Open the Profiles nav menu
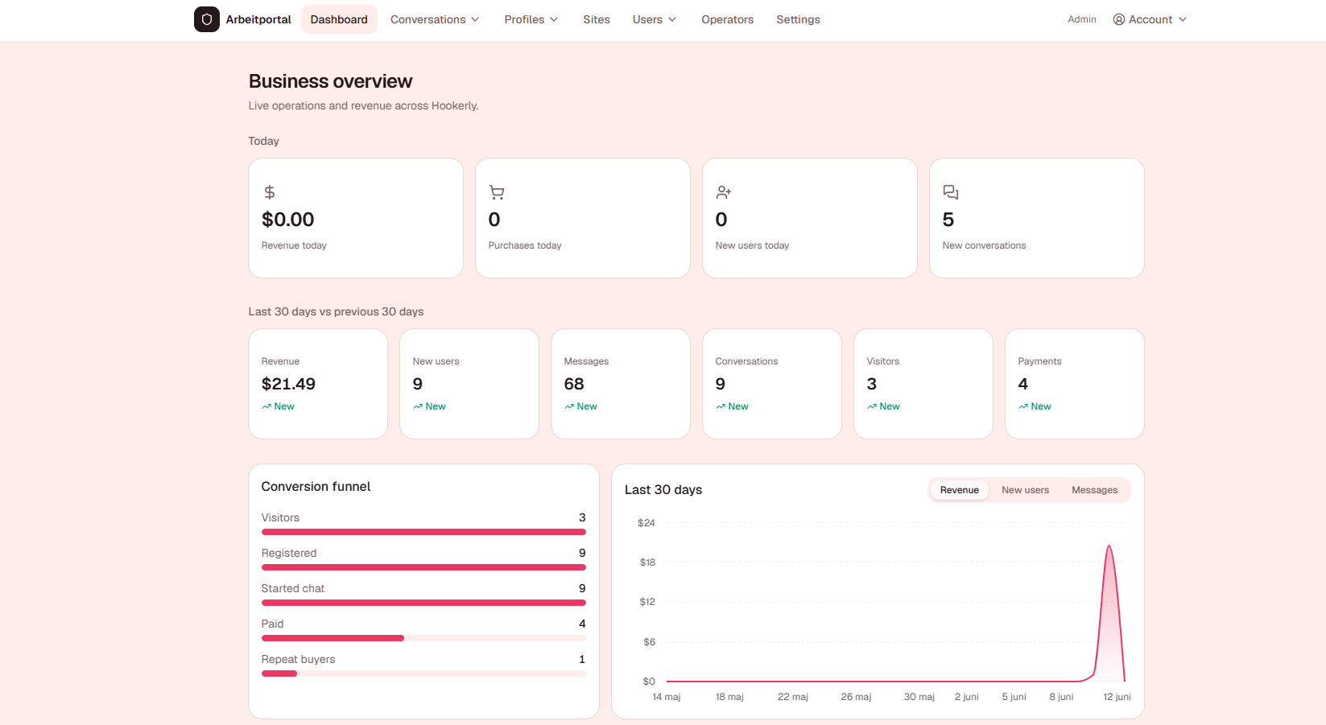The height and width of the screenshot is (725, 1326). click(x=531, y=19)
